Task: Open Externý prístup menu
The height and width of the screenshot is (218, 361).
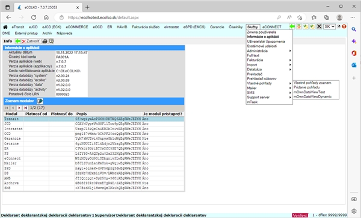Action: point(26,33)
